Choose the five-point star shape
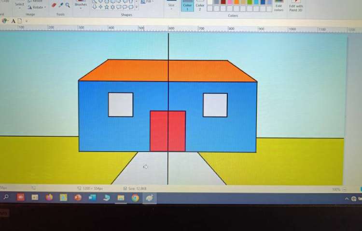Image resolution: width=362 pixels, height=231 pixels. [x=107, y=7]
